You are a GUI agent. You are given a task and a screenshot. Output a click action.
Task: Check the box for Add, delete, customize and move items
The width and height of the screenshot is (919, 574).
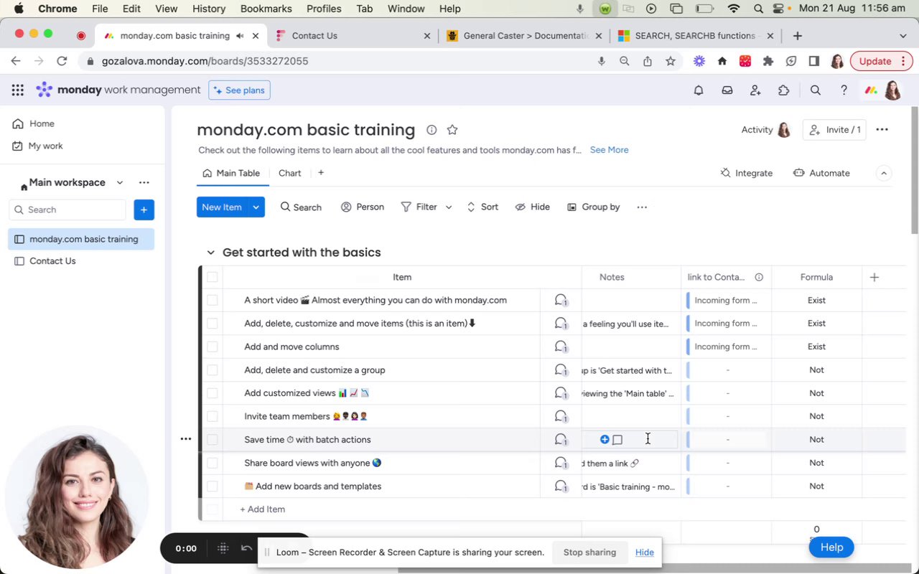(x=212, y=324)
